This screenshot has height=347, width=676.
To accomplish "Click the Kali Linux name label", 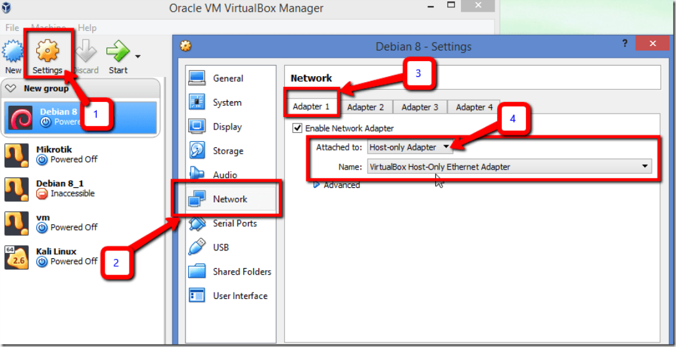I will (x=57, y=251).
